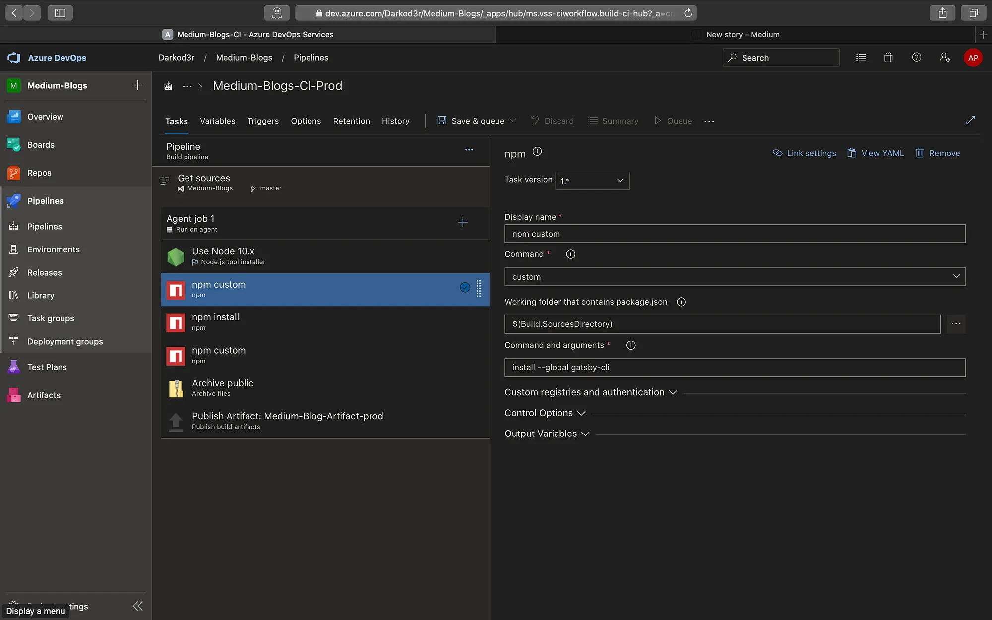Click the info icon beside Working folder label
The height and width of the screenshot is (620, 992).
(682, 302)
